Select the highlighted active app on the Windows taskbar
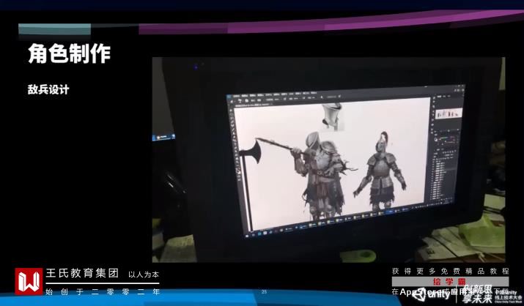This screenshot has height=306, width=524. click(x=388, y=212)
